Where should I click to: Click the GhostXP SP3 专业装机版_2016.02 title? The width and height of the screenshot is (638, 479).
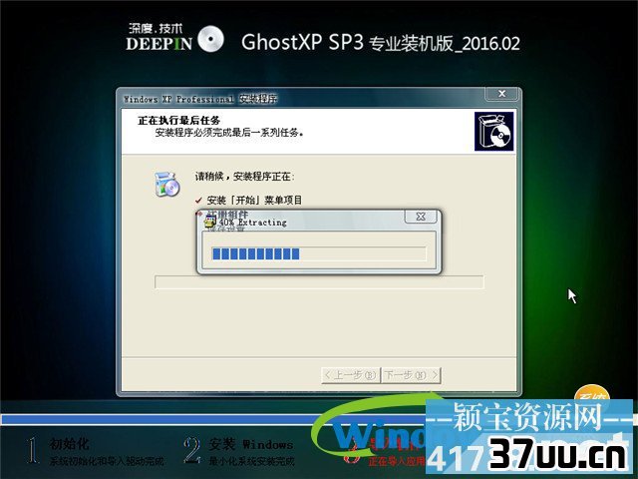click(x=381, y=42)
